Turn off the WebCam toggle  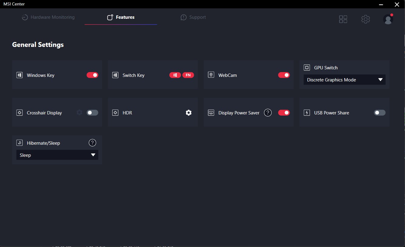point(284,75)
